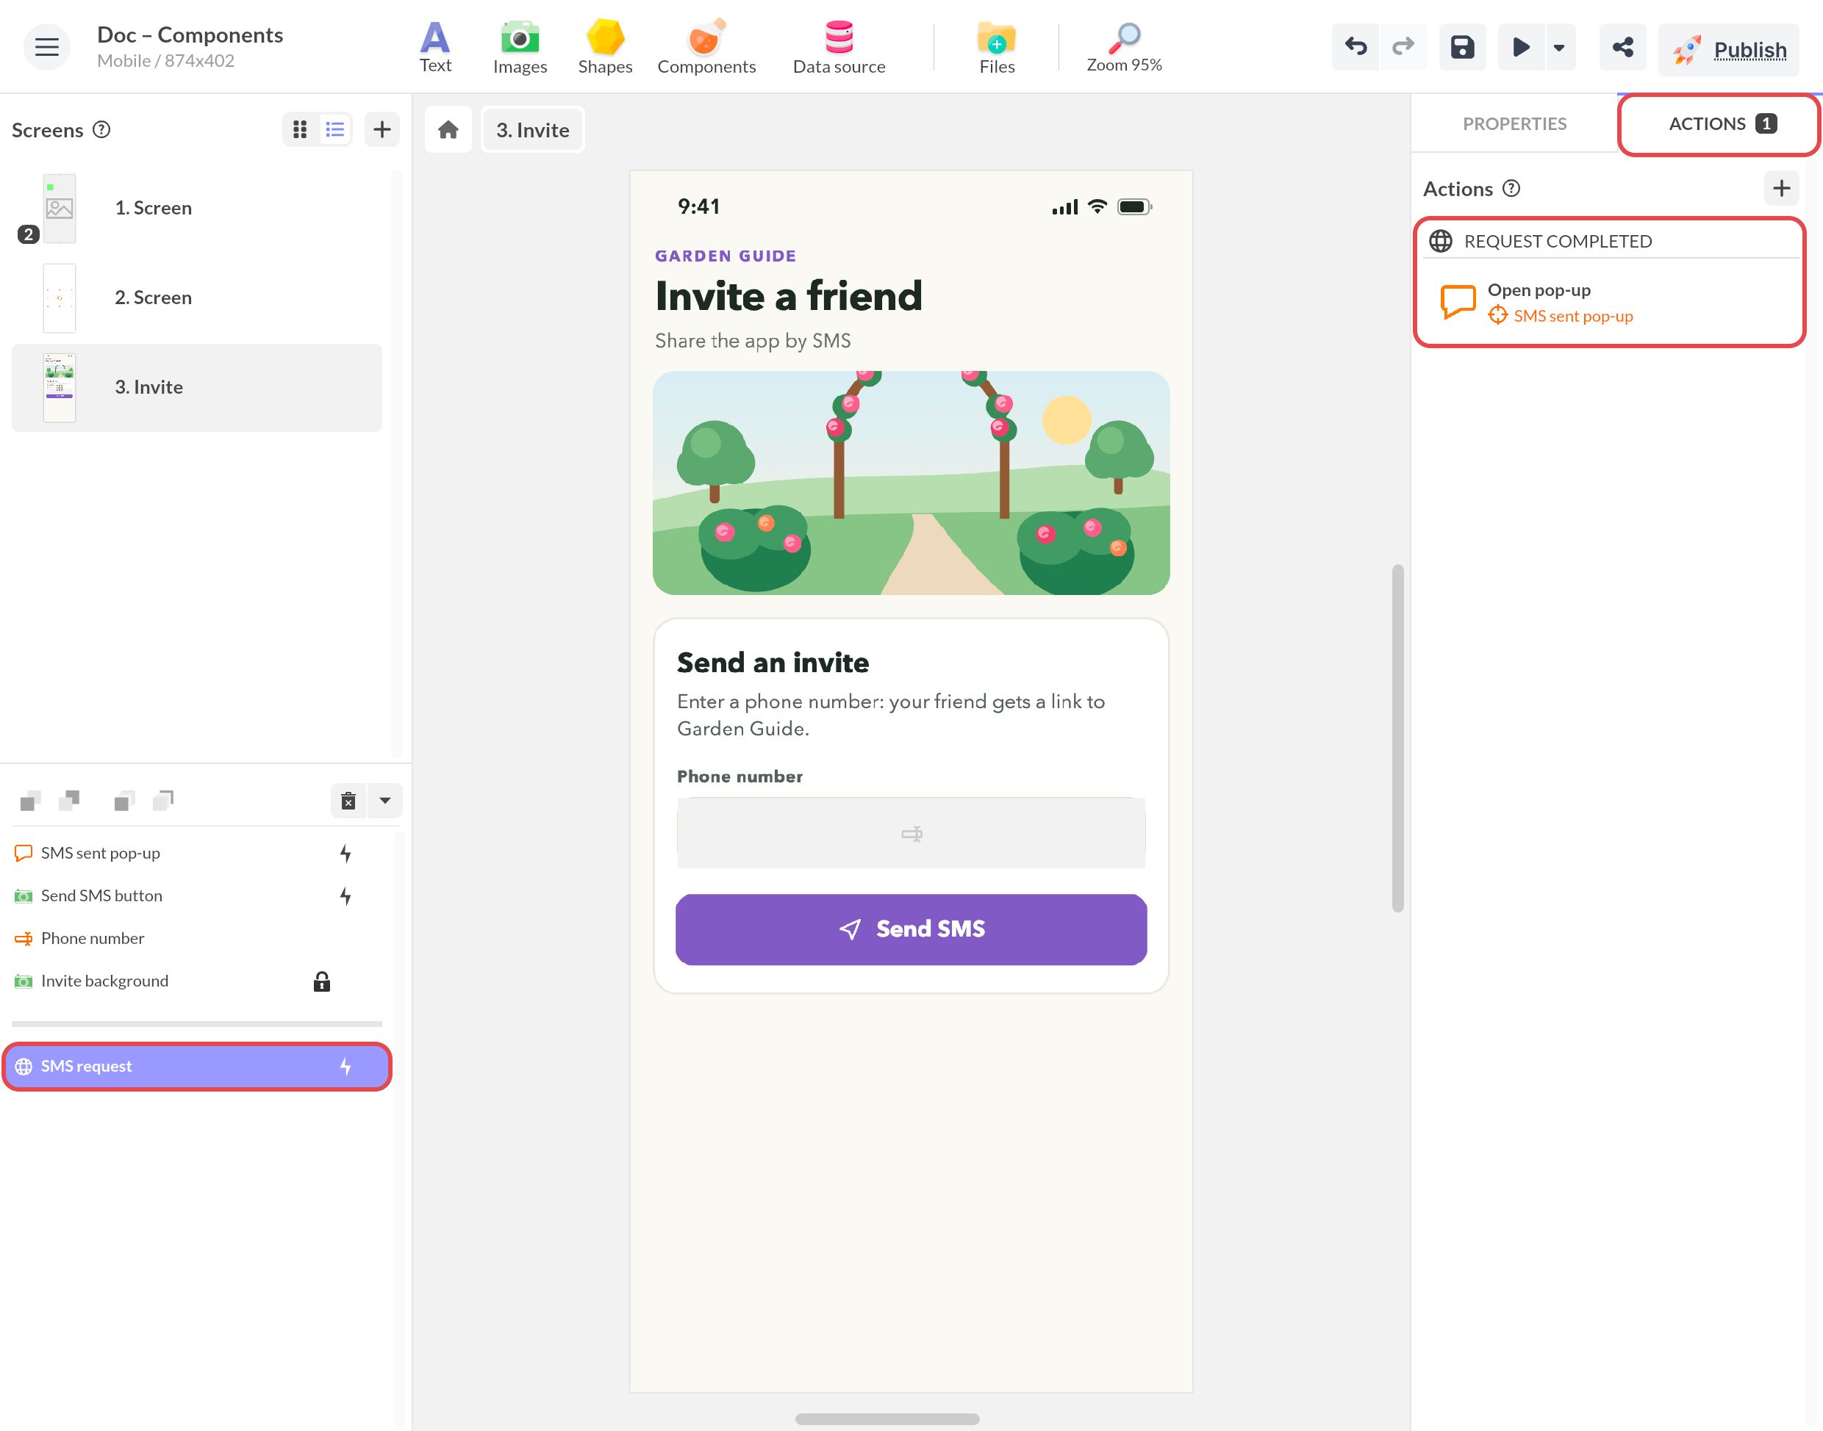
Task: Click the 3. Invite breadcrumb
Action: tap(533, 130)
